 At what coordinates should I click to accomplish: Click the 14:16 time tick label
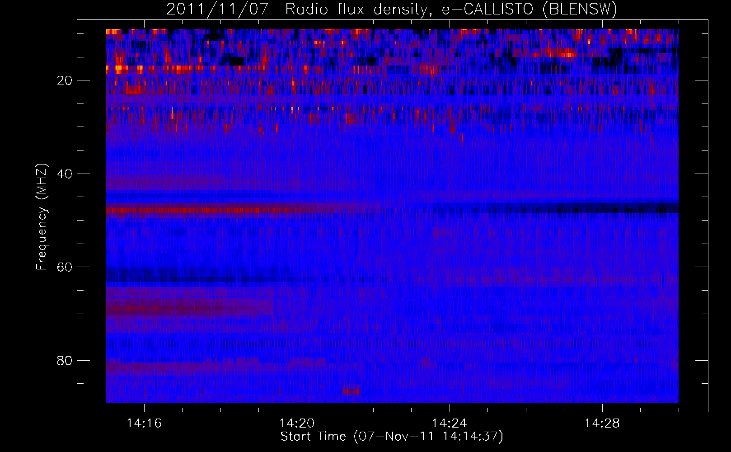[144, 423]
